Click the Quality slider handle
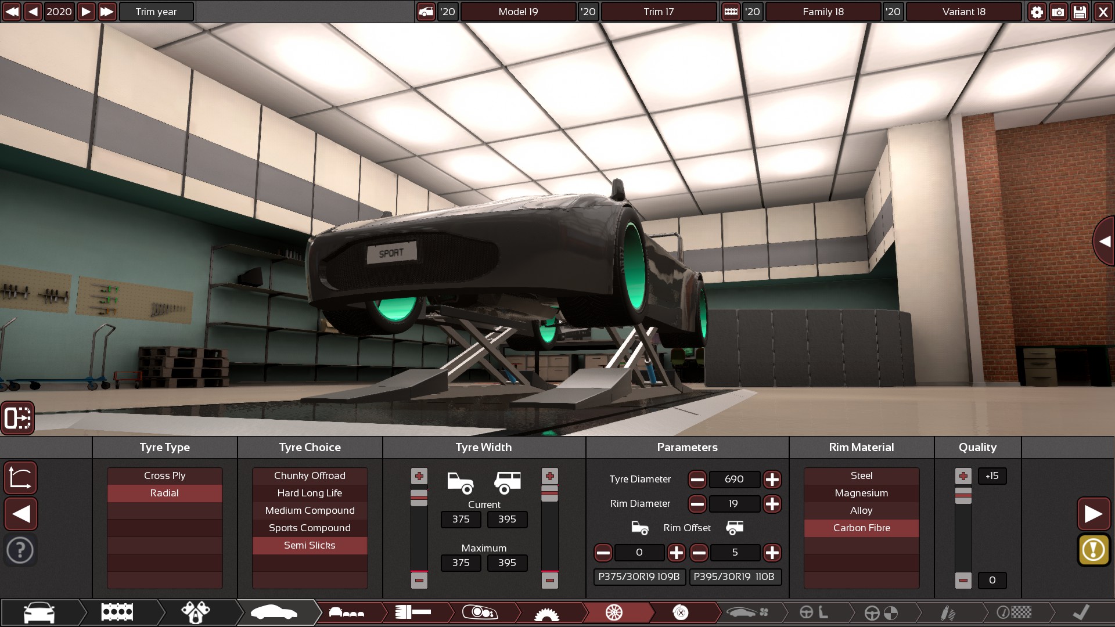Viewport: 1115px width, 627px height. pos(963,495)
